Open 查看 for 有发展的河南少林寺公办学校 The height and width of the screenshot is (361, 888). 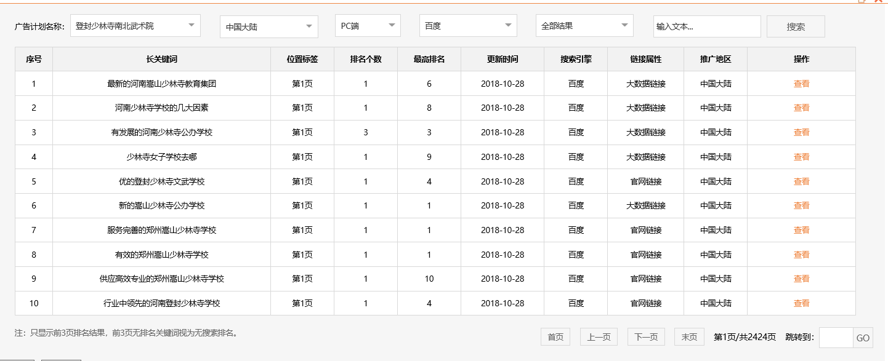pos(801,132)
